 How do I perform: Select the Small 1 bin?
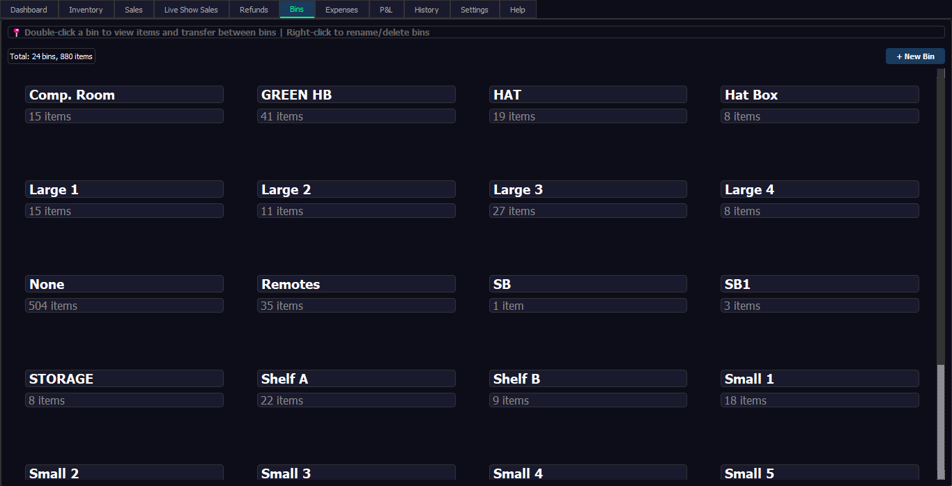[820, 379]
